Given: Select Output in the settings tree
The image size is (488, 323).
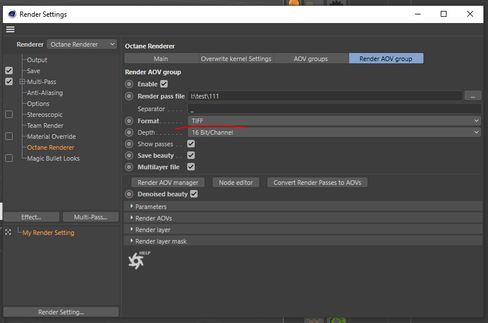Looking at the screenshot, I should 37,60.
